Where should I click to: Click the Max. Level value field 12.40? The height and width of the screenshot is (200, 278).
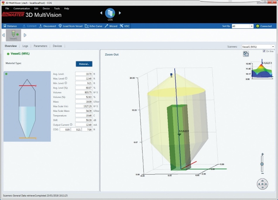coord(84,79)
